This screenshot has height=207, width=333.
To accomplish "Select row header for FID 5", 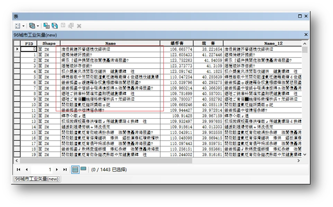I will pos(17,77).
